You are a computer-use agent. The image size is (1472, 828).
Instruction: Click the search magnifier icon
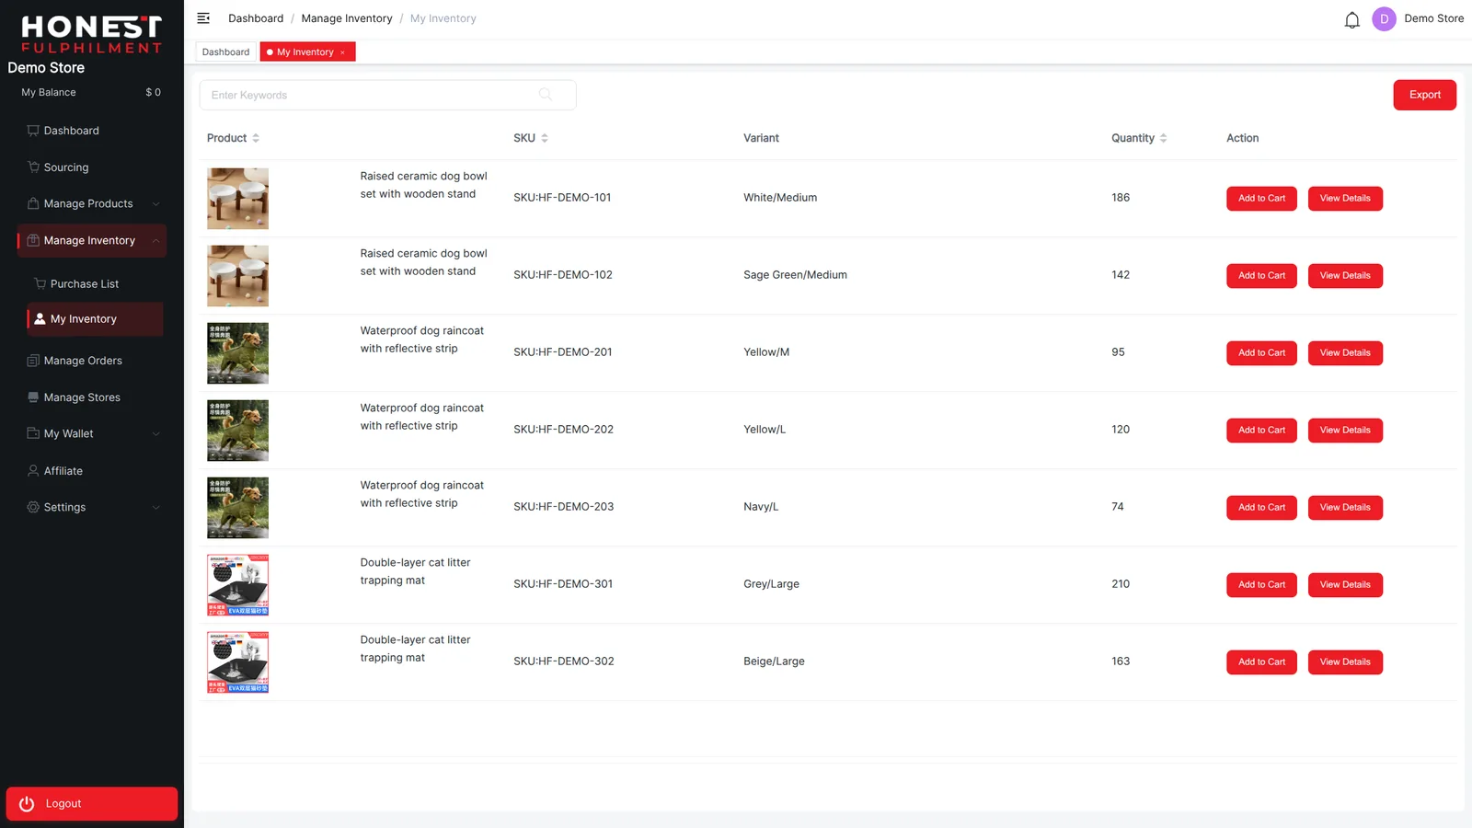pyautogui.click(x=546, y=95)
